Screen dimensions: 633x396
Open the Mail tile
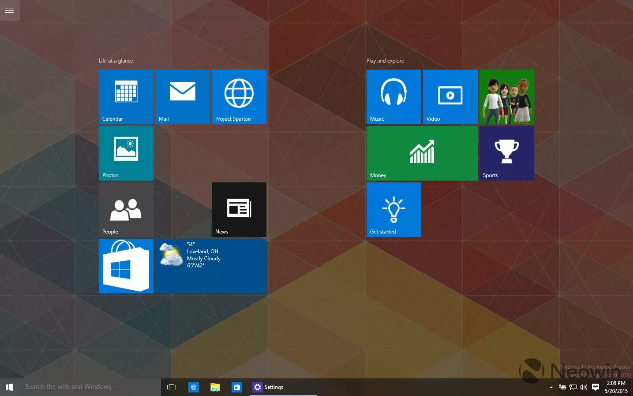tap(182, 96)
